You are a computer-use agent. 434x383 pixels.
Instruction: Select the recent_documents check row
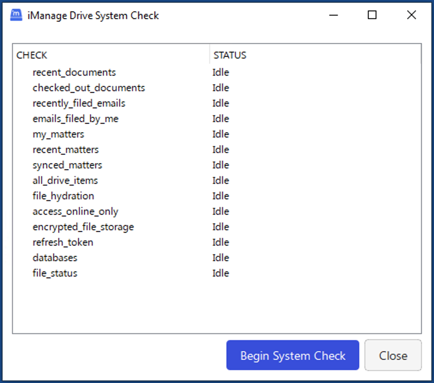point(74,72)
